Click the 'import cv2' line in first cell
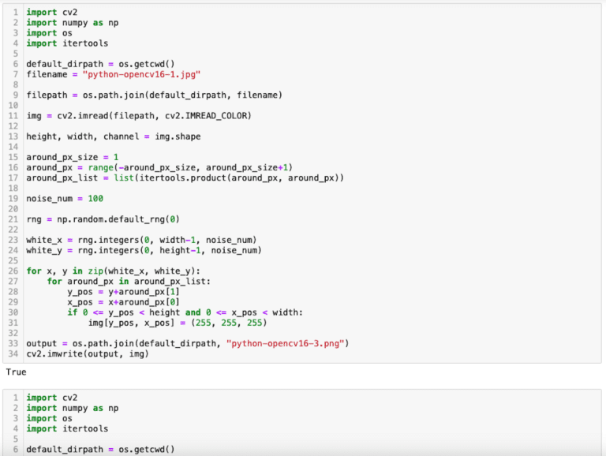Screen dimensions: 606x456 pos(47,13)
